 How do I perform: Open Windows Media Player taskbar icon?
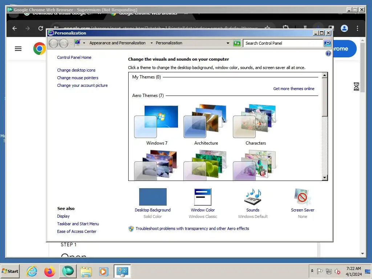point(104,271)
